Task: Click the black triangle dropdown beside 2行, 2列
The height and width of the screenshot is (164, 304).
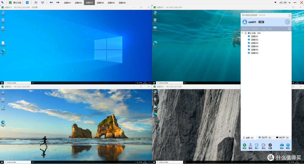Action: 275,3
